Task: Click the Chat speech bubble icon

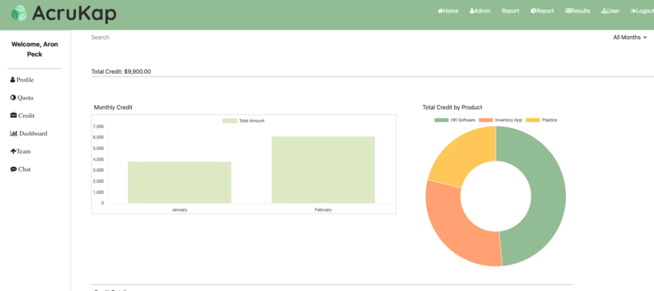Action: (x=13, y=169)
